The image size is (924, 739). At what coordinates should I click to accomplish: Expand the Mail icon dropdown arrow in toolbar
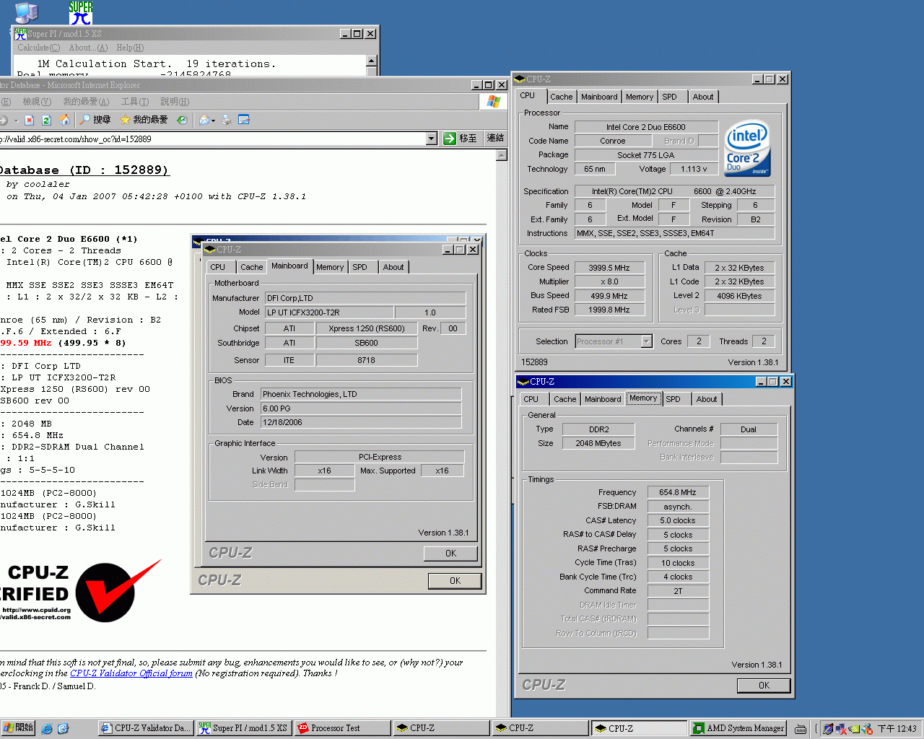(x=213, y=121)
